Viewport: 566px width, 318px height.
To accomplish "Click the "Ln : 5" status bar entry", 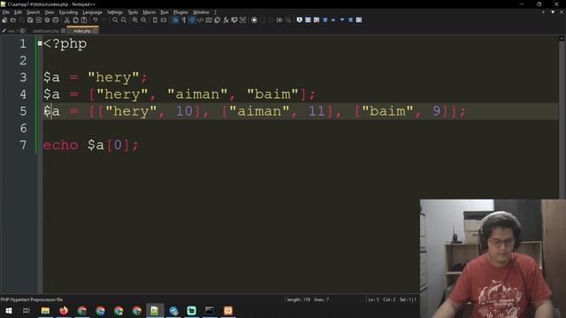I will tap(373, 299).
